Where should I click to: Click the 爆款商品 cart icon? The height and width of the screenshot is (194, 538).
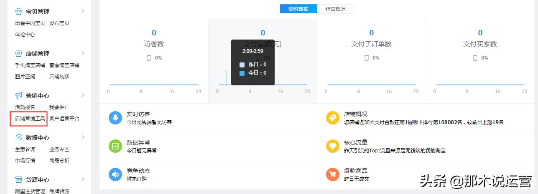tap(333, 174)
